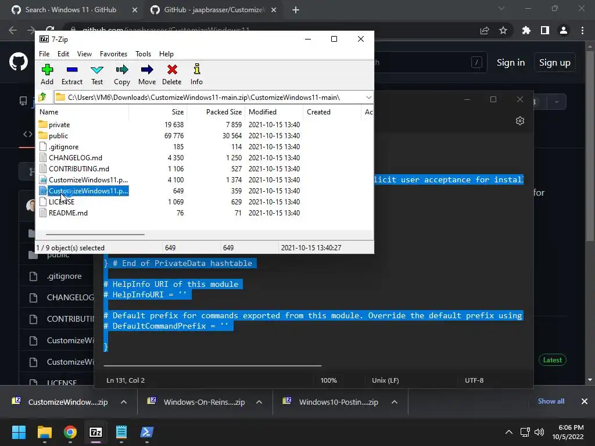595x446 pixels.
Task: Share this page via Chrome share icon
Action: tap(485, 30)
